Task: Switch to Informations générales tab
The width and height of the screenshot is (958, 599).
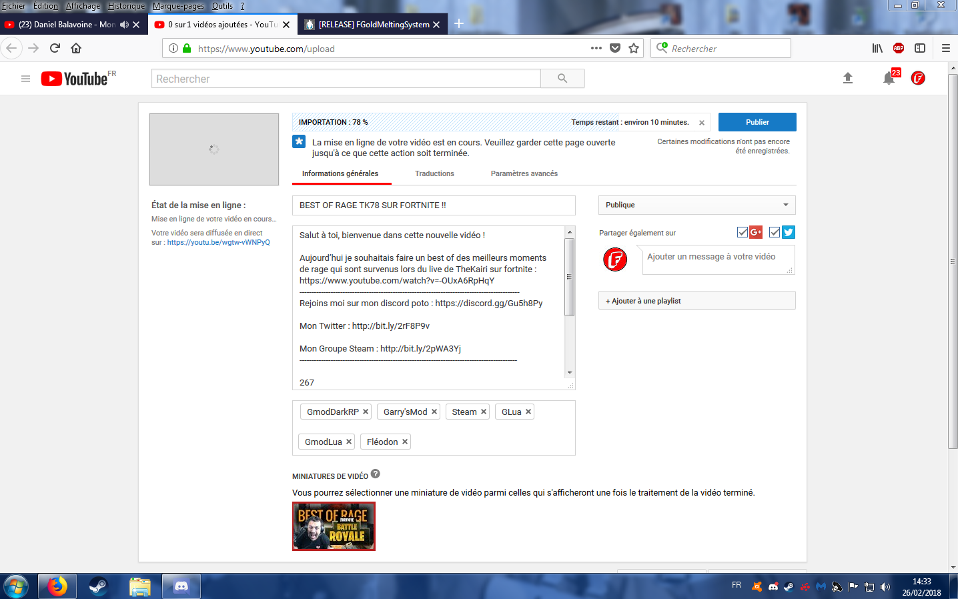Action: 340,173
